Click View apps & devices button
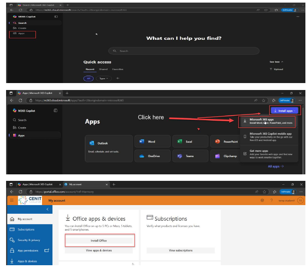308x273 pixels. click(99, 251)
